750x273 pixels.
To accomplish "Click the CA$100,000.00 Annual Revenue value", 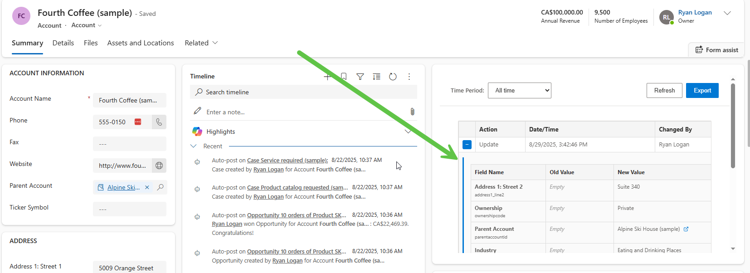I will 562,12.
